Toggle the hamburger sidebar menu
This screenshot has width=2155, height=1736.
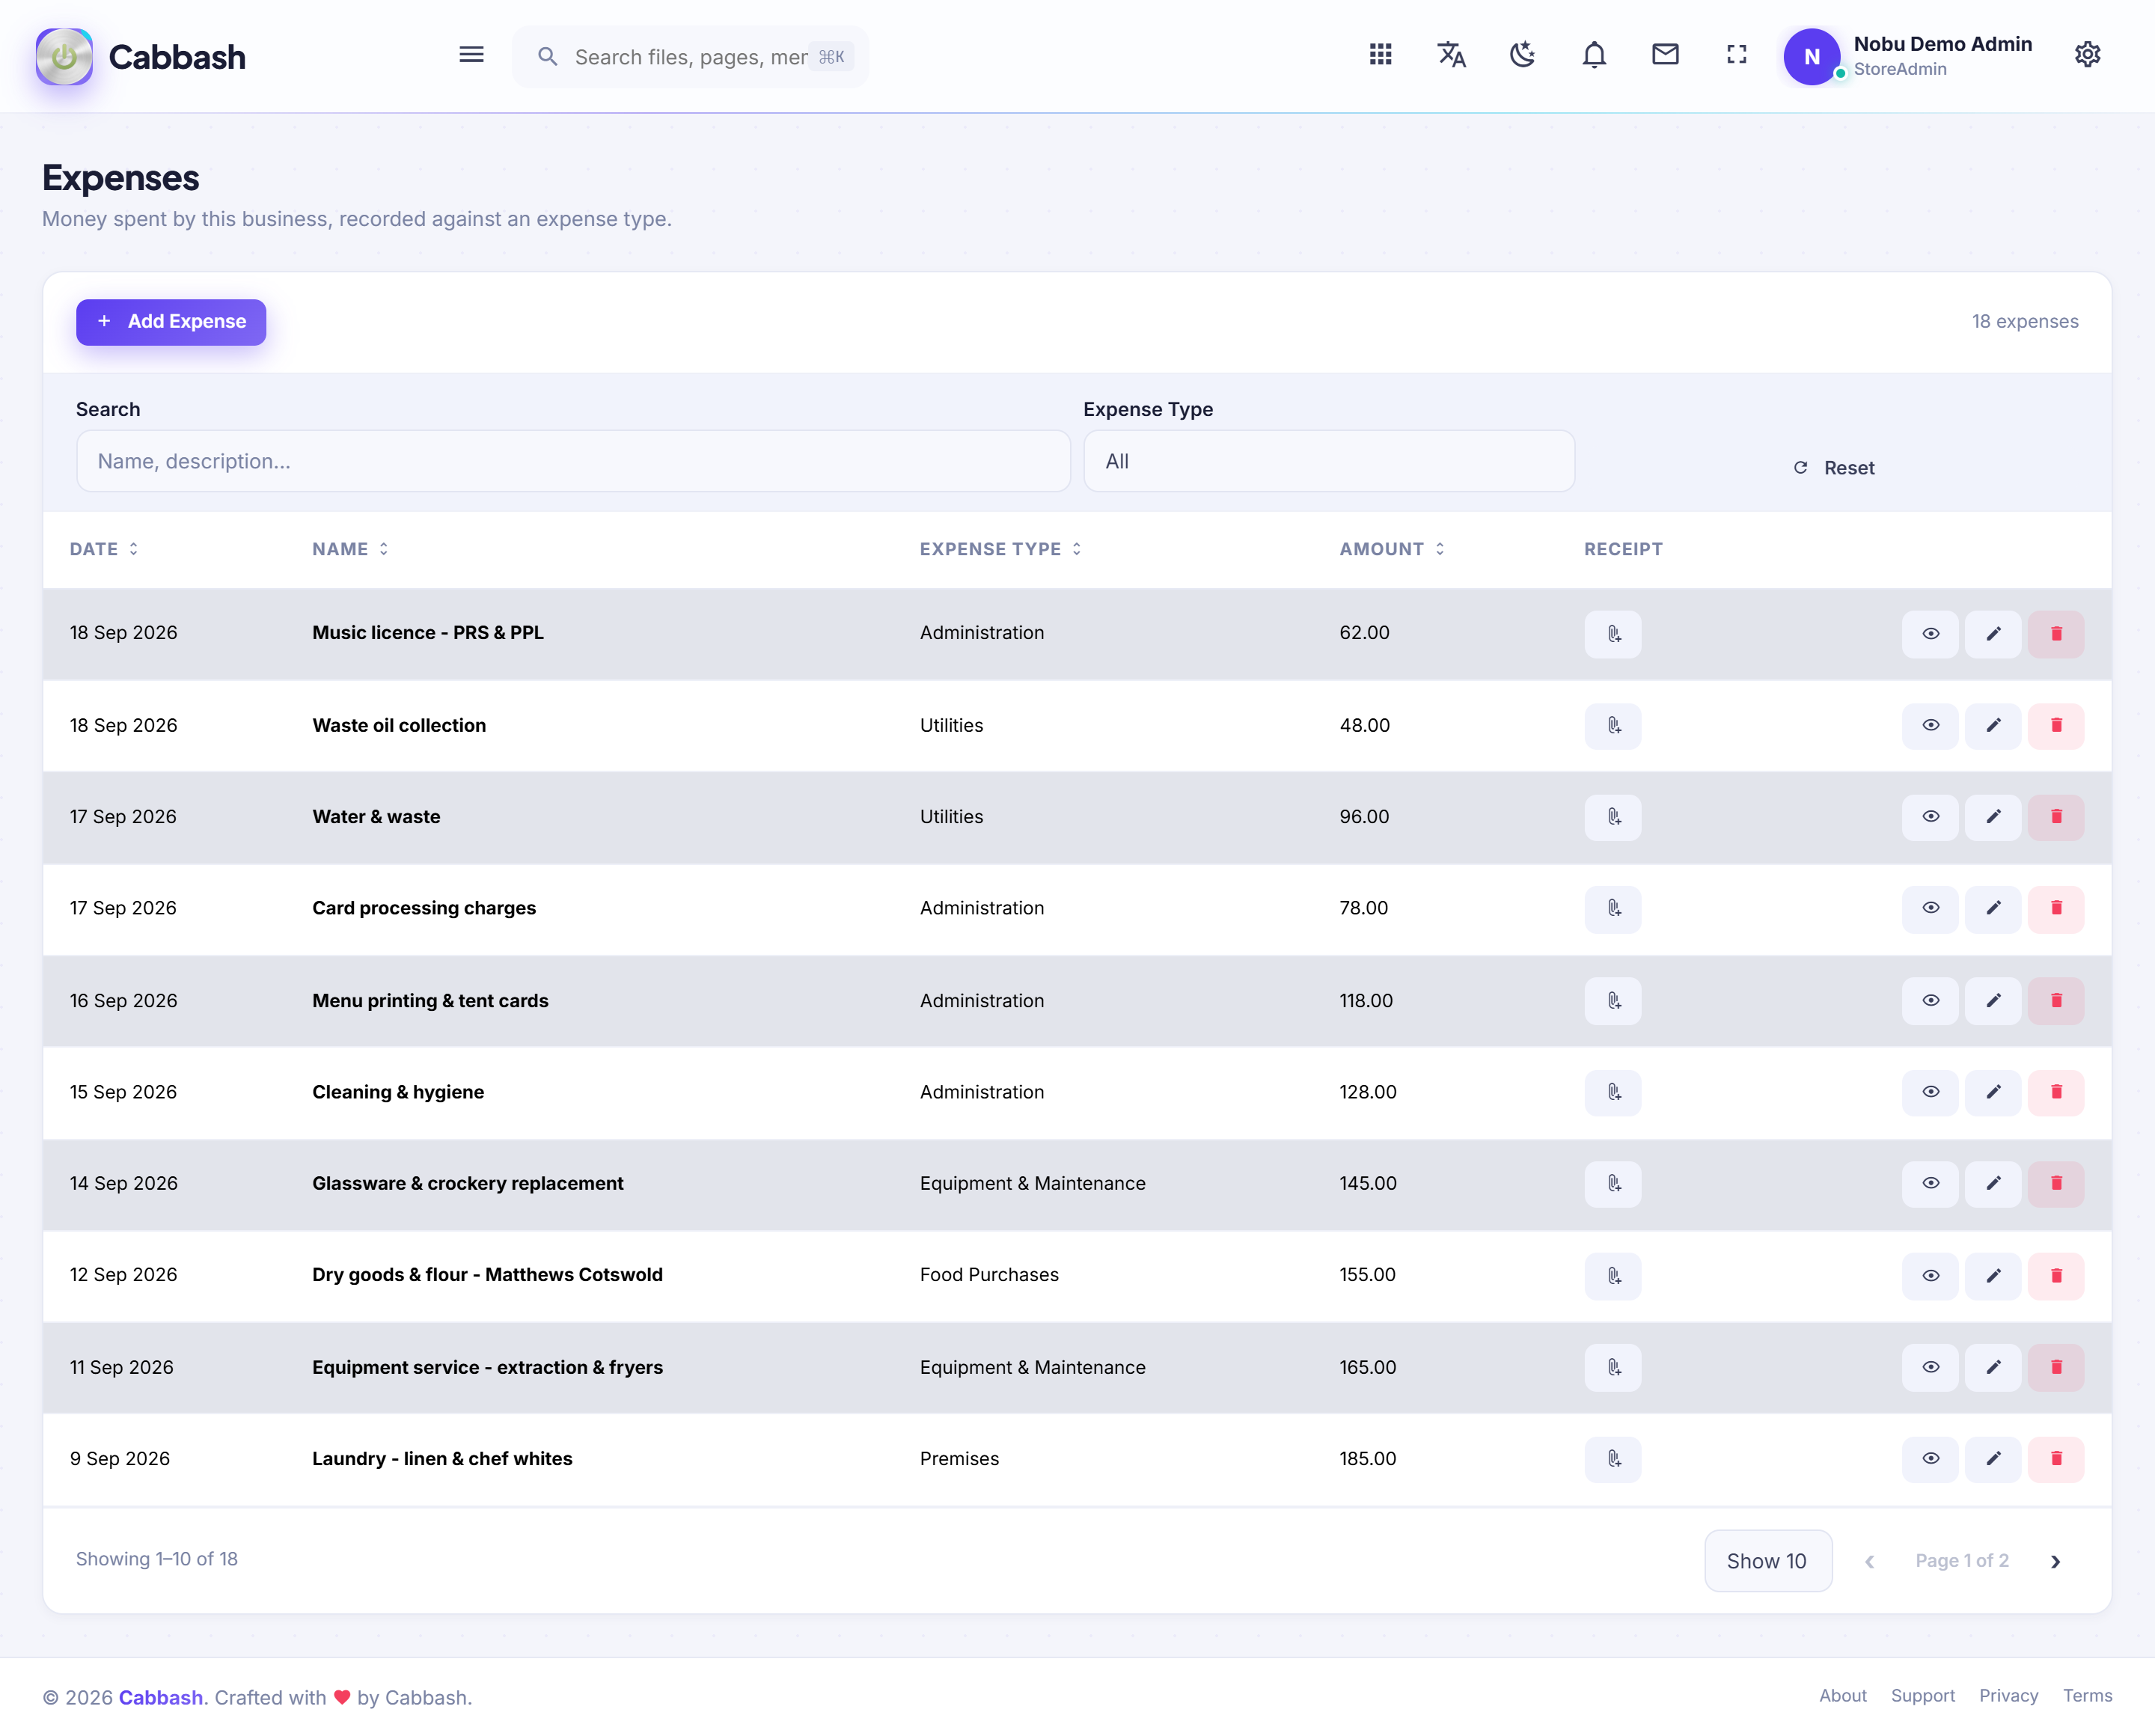point(471,55)
